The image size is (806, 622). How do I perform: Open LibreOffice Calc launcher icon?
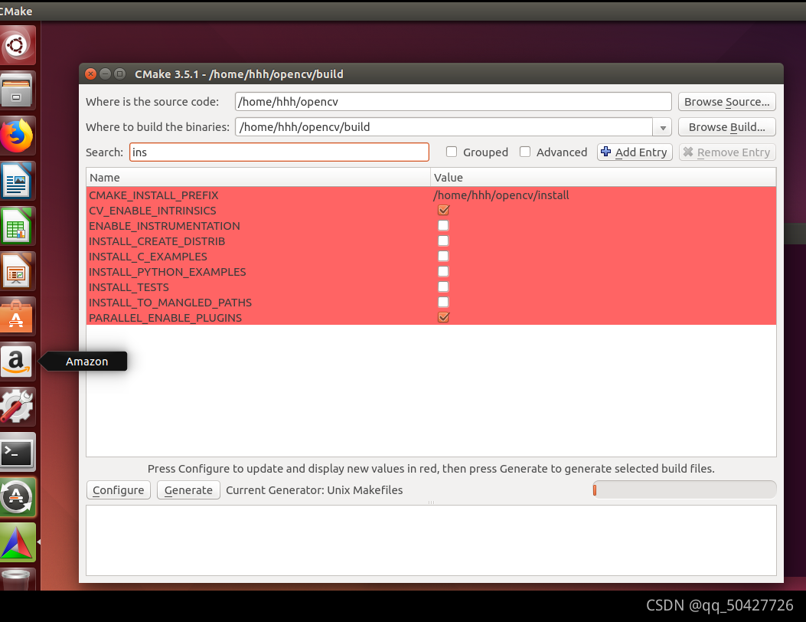click(x=17, y=227)
